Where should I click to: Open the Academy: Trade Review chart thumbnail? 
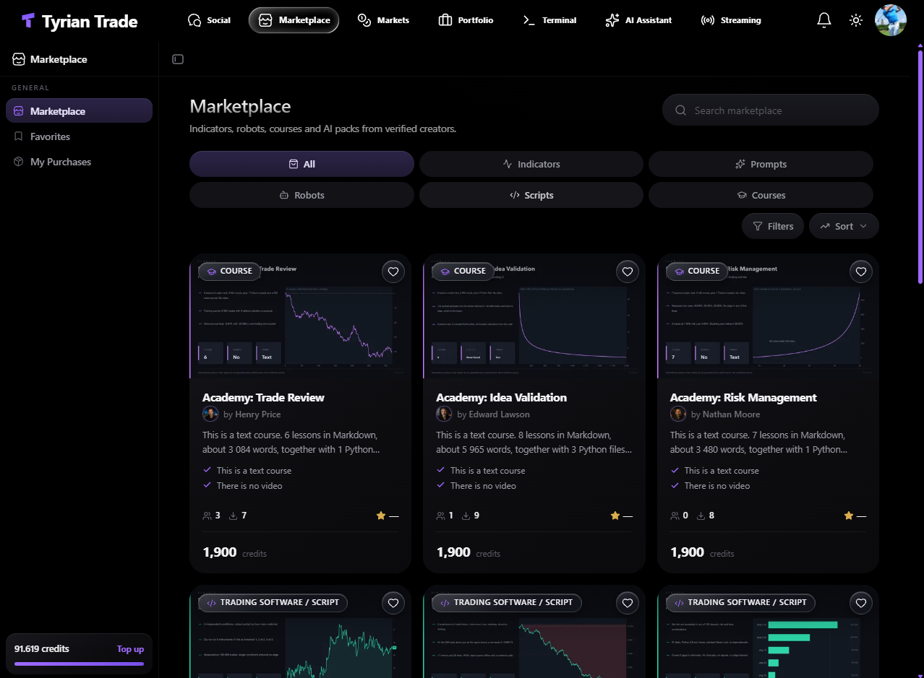pos(300,316)
